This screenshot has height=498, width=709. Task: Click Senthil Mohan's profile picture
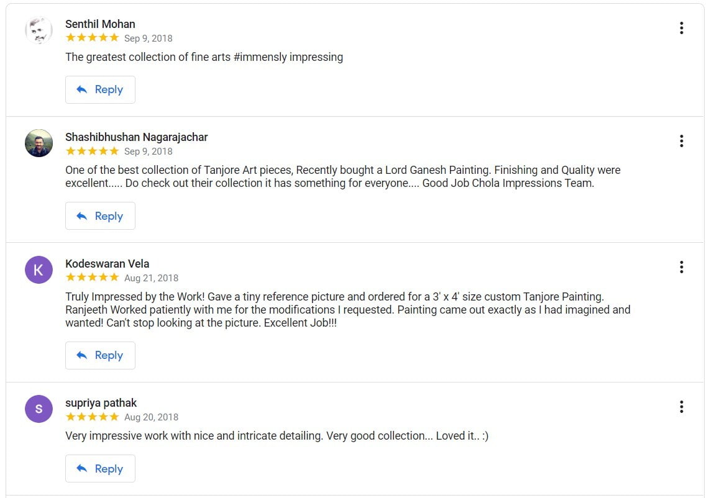tap(39, 30)
